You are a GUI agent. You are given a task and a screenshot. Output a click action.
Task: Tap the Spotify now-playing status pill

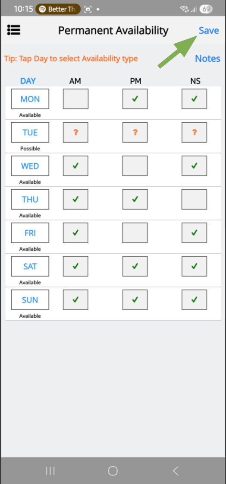[x=58, y=9]
